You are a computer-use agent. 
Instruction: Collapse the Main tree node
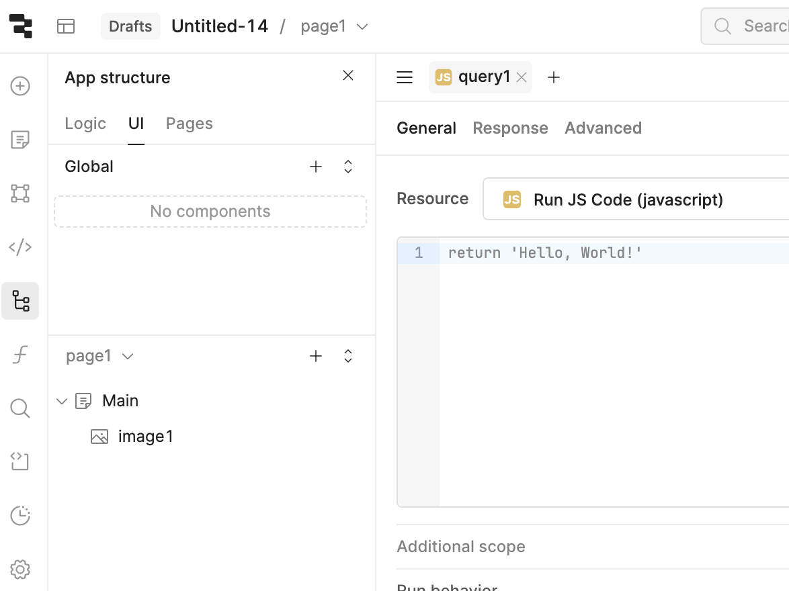click(x=62, y=402)
